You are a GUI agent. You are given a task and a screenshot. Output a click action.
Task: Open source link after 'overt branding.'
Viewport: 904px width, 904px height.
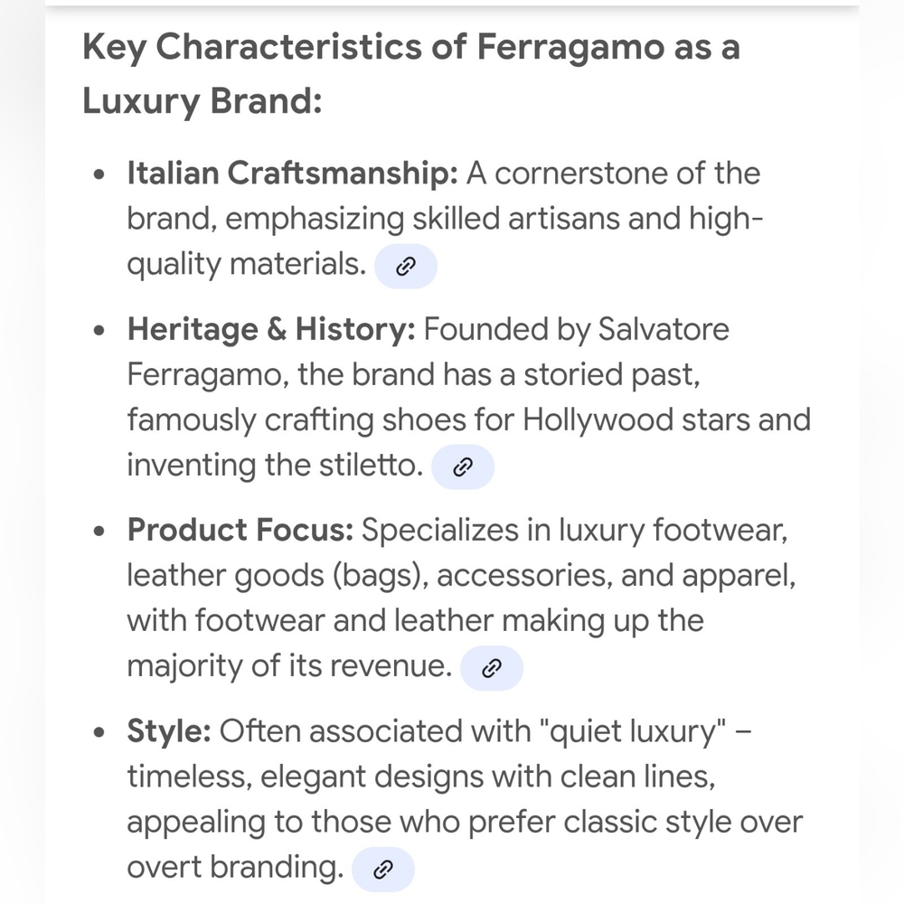382,870
